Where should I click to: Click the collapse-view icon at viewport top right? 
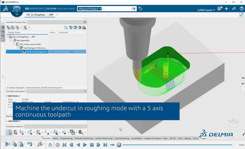[242, 15]
